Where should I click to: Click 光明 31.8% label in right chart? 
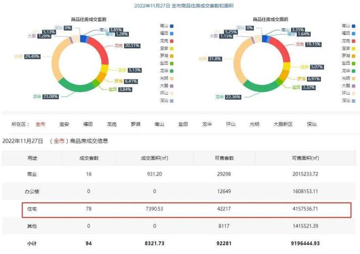pyautogui.click(x=210, y=59)
